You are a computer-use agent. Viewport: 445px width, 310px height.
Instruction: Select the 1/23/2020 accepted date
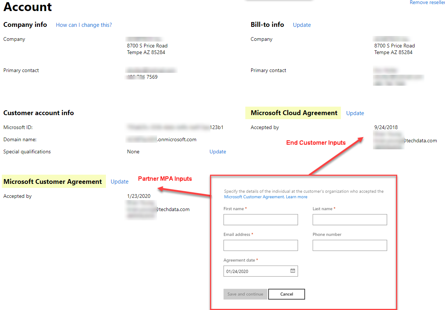139,196
